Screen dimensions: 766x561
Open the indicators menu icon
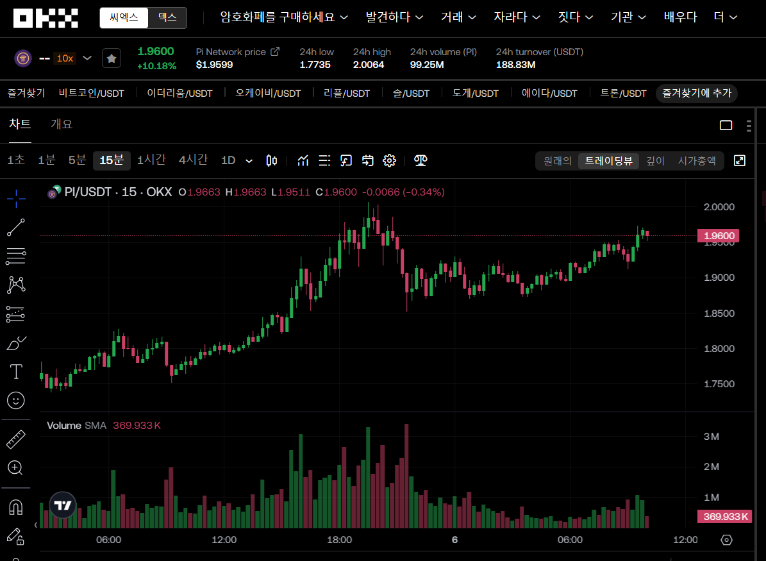point(303,160)
